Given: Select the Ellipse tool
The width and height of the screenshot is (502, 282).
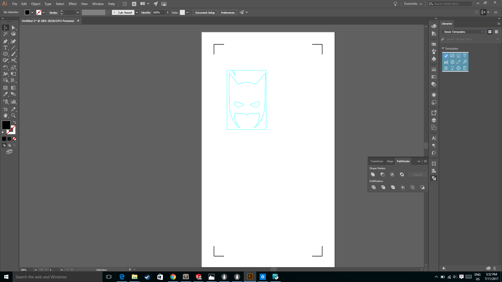Looking at the screenshot, I should click(5, 54).
